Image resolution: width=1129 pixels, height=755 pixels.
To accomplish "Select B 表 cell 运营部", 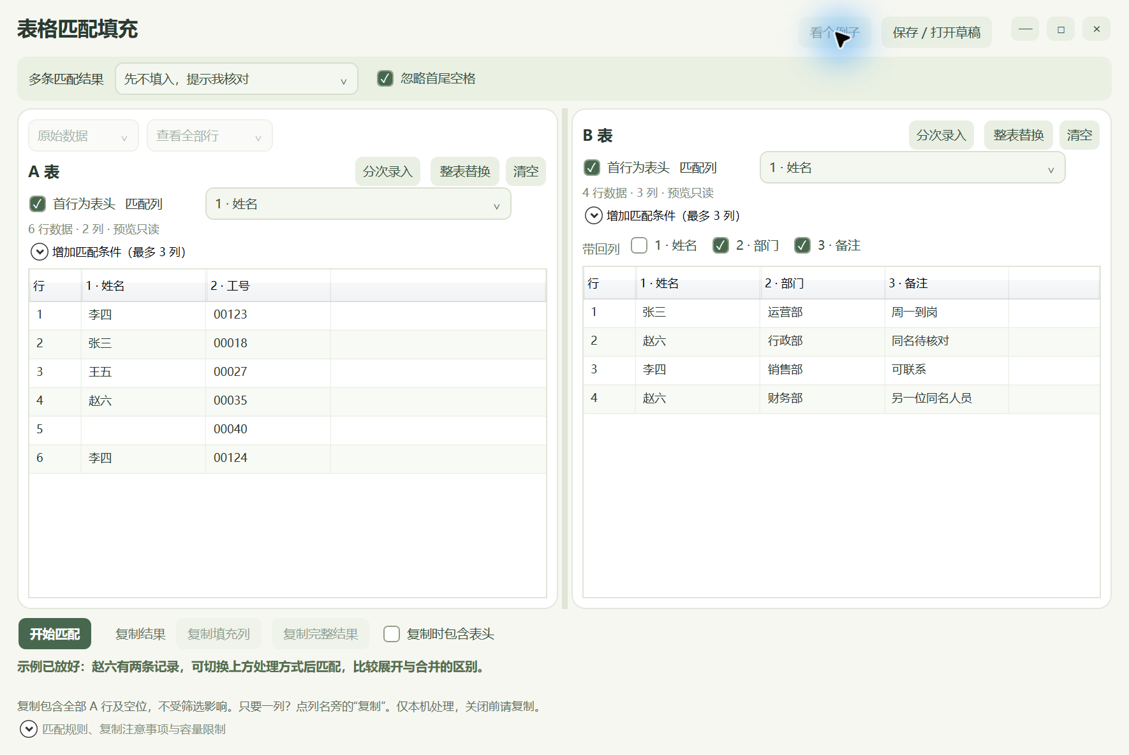I will pyautogui.click(x=822, y=312).
